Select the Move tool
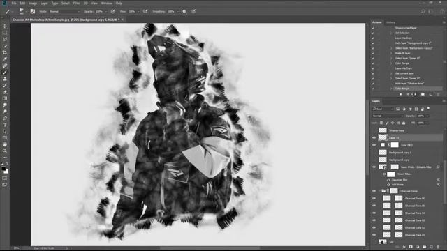 pyautogui.click(x=5, y=26)
